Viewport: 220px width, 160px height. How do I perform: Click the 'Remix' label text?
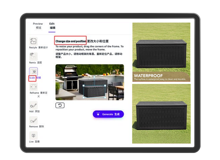[32, 63]
